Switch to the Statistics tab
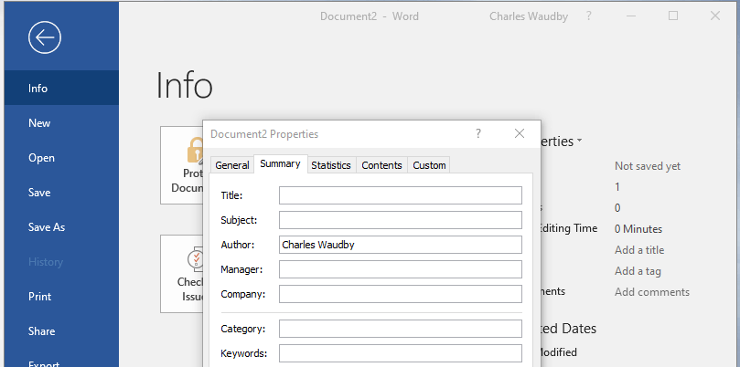Screen dimensions: 740x367 point(331,165)
